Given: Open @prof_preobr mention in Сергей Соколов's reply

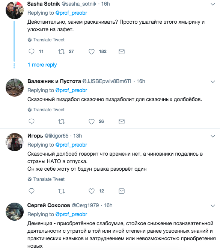Looking at the screenshot, I should pos(71,214).
